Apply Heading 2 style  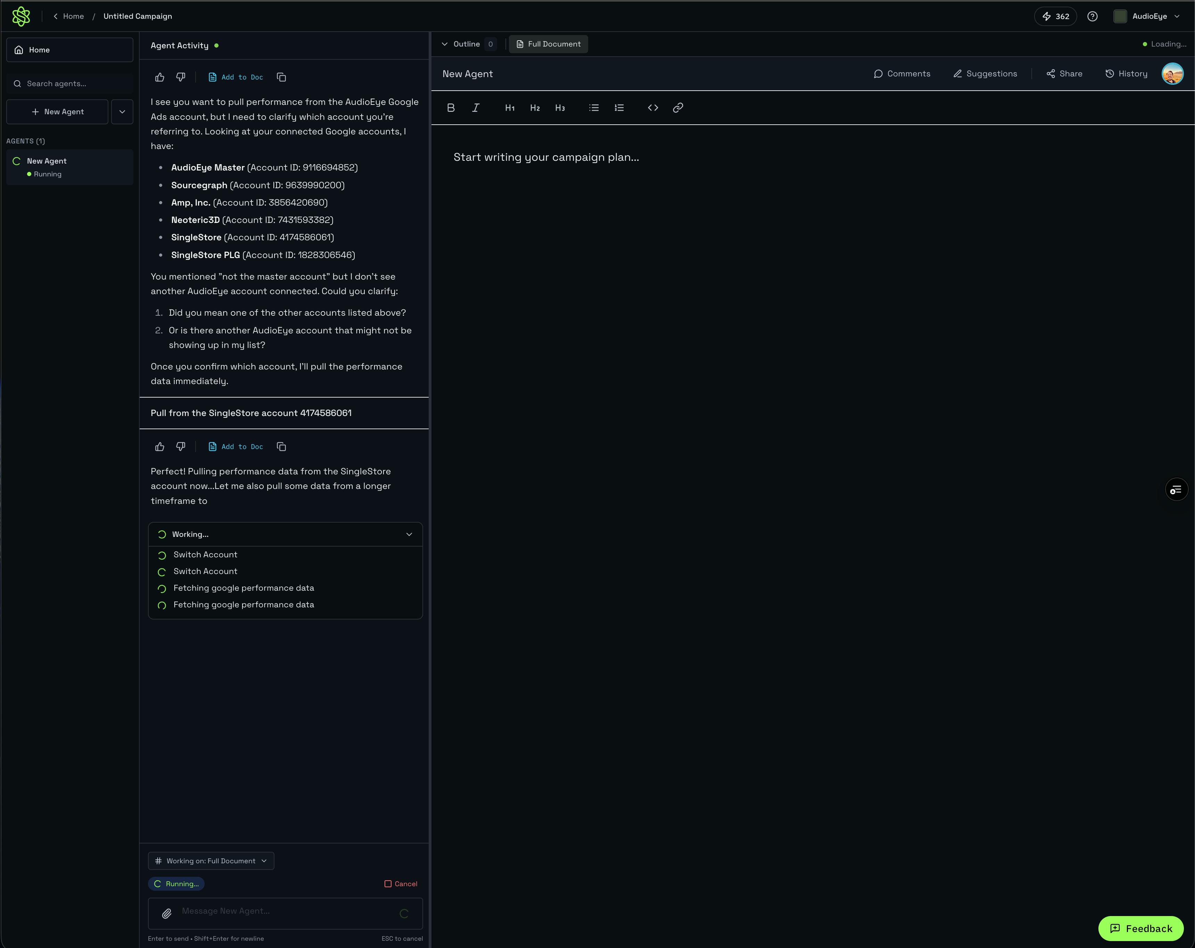click(x=535, y=108)
